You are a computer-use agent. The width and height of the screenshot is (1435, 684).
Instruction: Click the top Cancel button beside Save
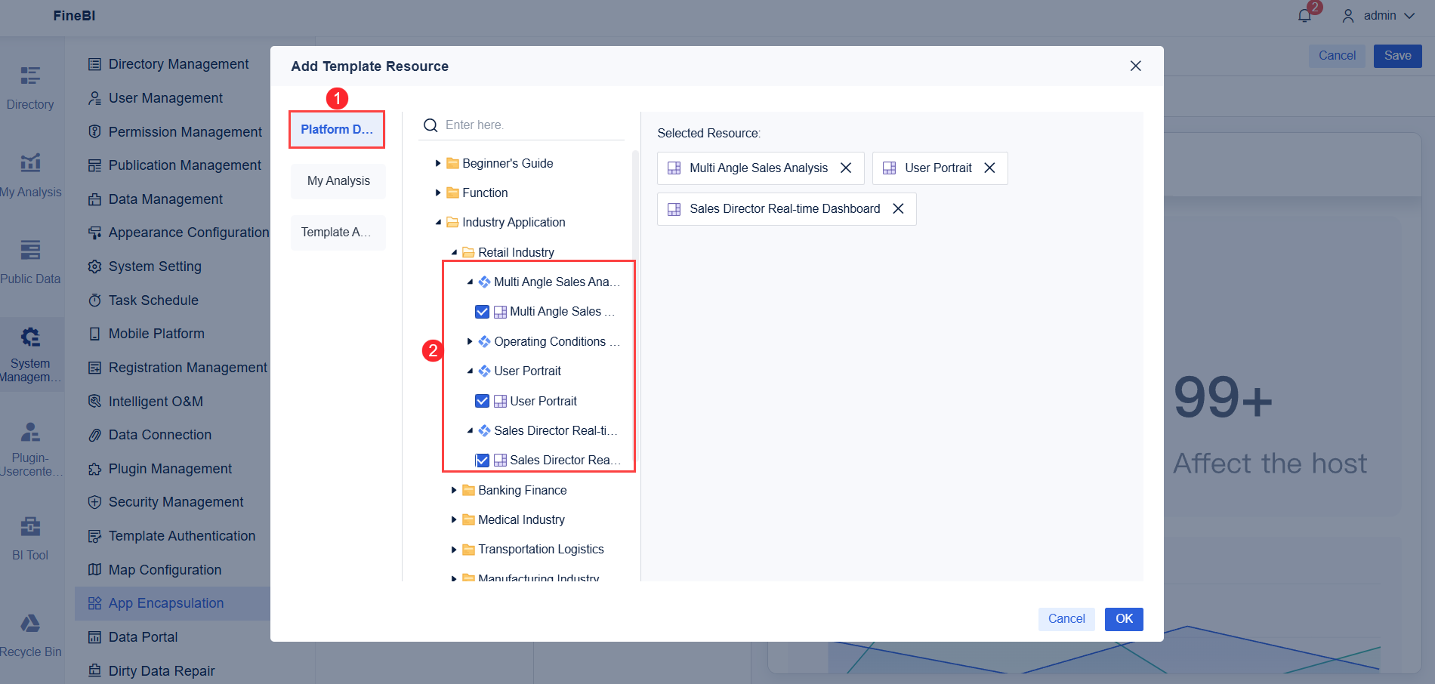pyautogui.click(x=1337, y=56)
